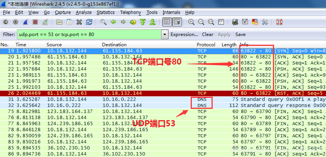326x157 pixels.
Task: Select packet 31 DNS standard query
Action: pos(163,99)
